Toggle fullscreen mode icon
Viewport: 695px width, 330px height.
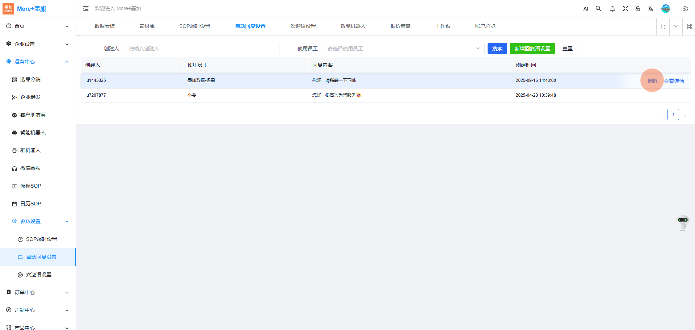(625, 9)
